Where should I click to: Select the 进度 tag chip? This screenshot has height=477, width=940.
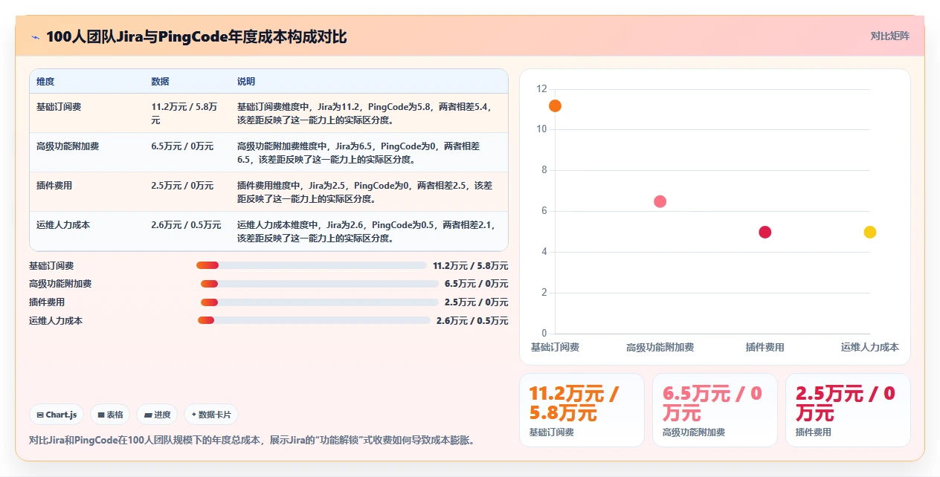click(157, 415)
